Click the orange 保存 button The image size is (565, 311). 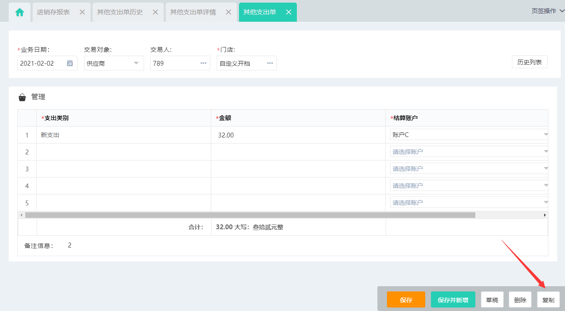[406, 300]
